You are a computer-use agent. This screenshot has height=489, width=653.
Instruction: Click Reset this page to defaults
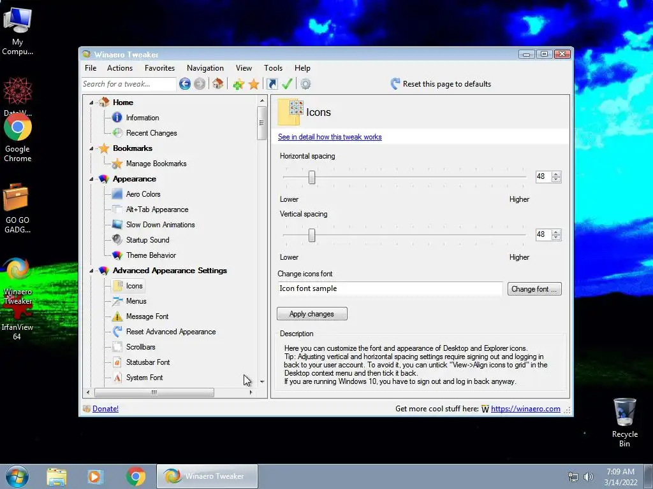pyautogui.click(x=441, y=84)
